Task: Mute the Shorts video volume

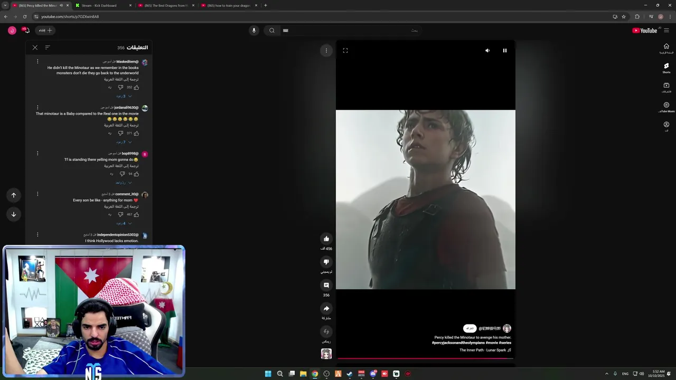Action: point(487,51)
